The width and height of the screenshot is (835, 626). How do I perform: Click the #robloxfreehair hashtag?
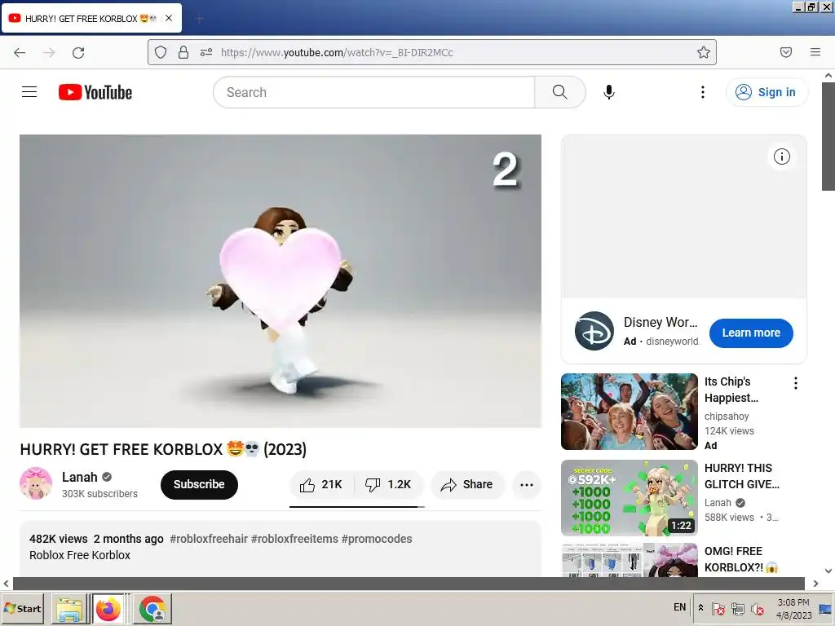[x=209, y=539]
